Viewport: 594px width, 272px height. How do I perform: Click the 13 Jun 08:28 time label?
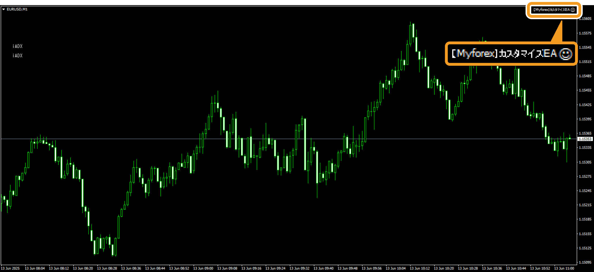pos(107,268)
